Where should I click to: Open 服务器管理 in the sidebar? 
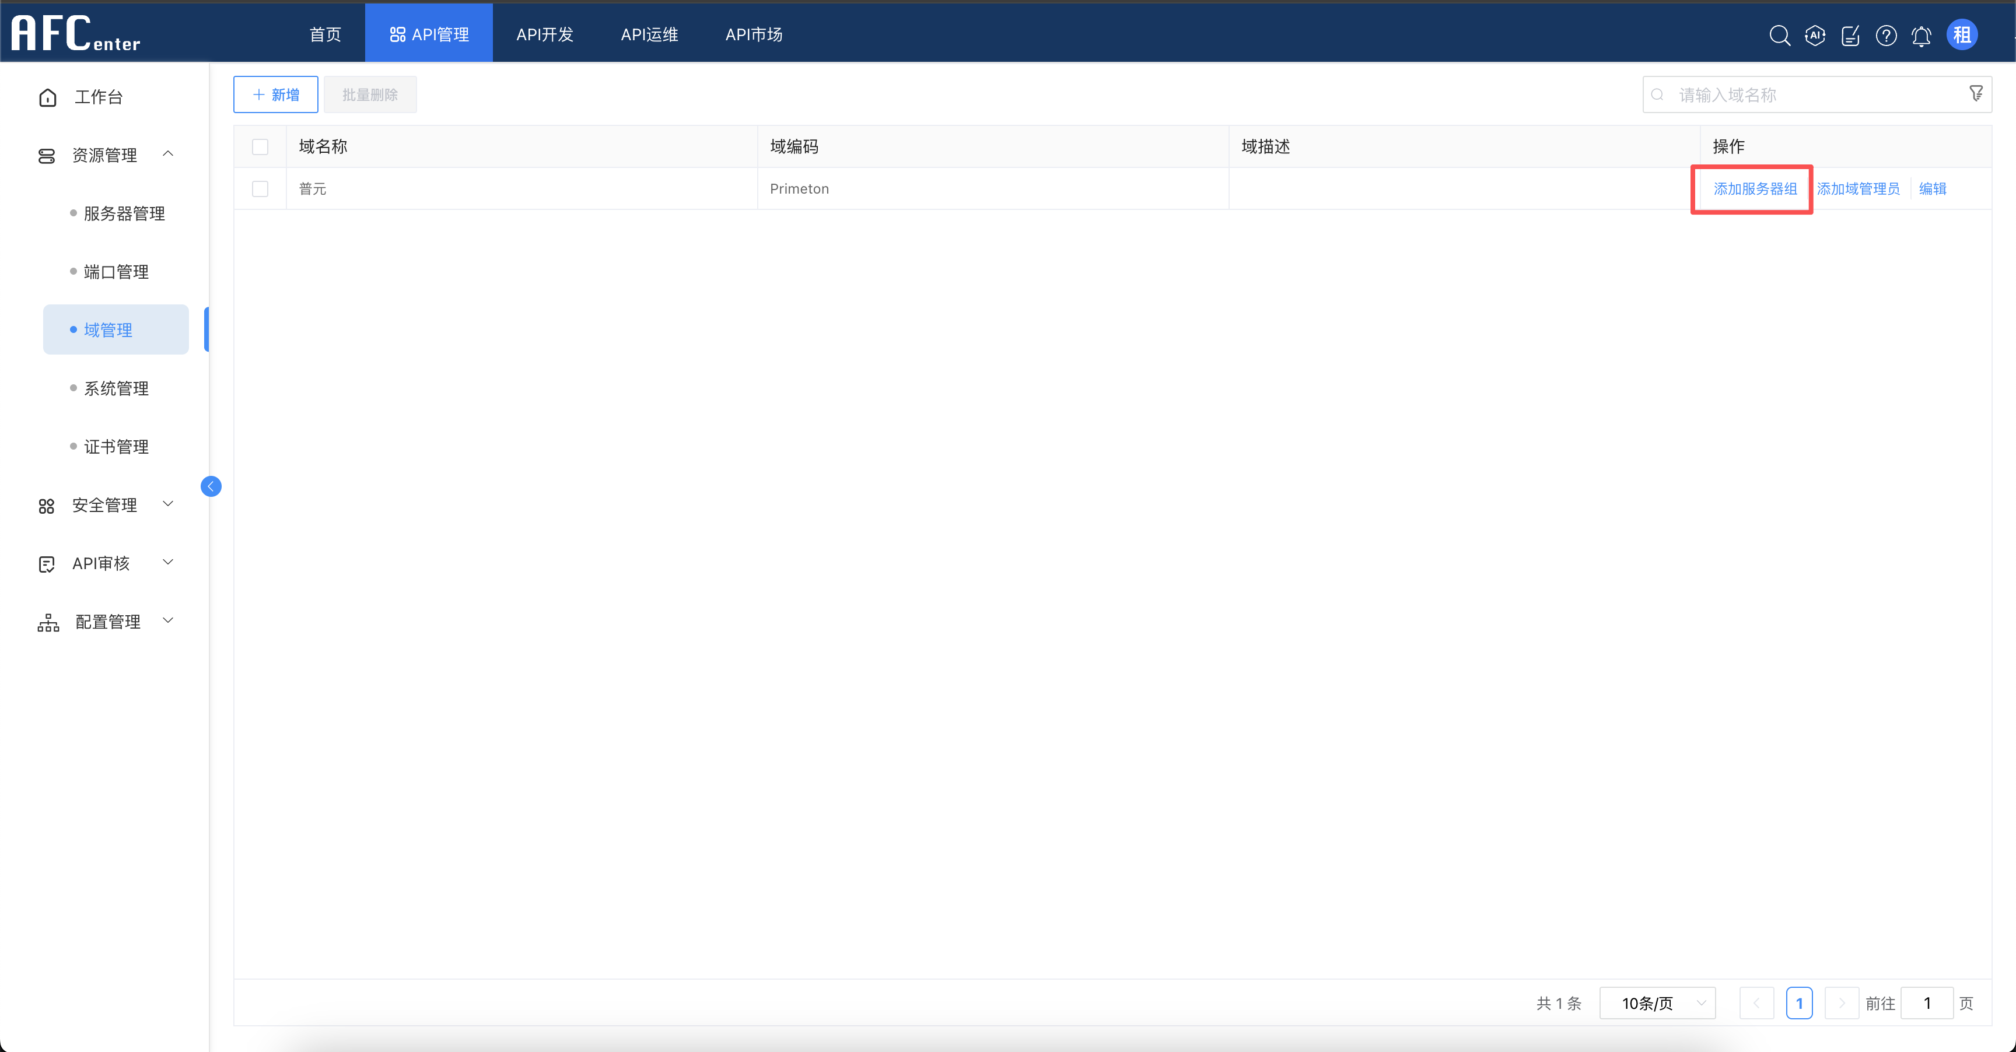tap(124, 213)
